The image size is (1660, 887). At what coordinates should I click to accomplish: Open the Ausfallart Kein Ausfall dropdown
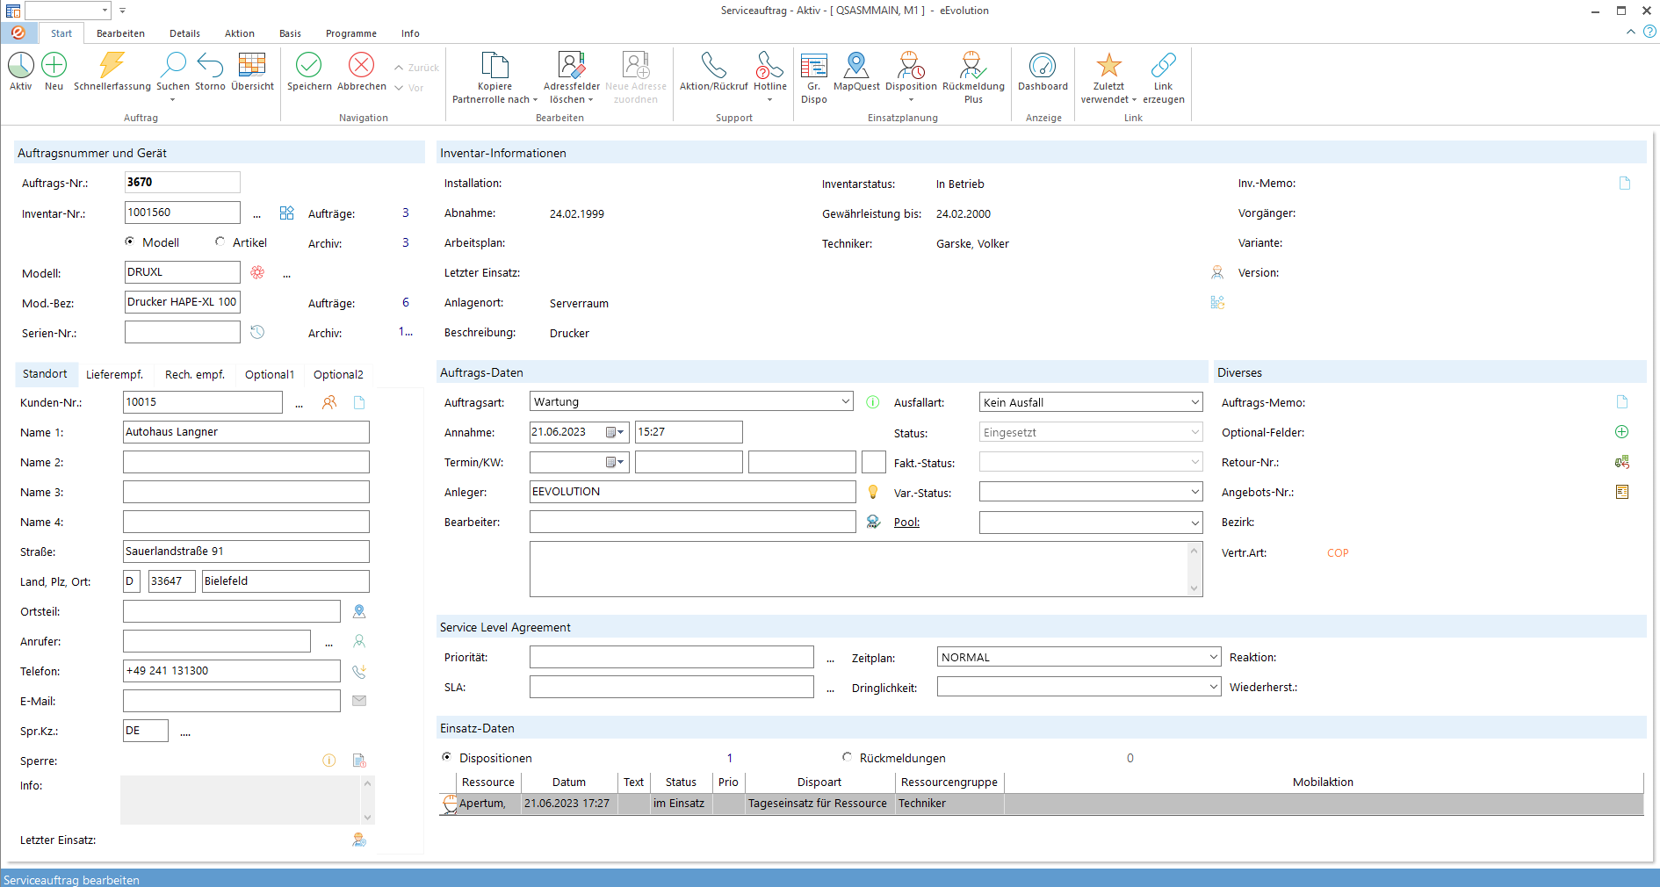1194,402
